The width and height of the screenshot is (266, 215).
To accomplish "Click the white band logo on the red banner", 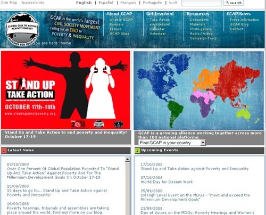I will coord(99,123).
